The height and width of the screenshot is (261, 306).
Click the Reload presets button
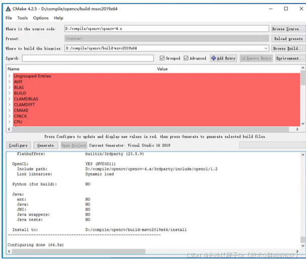(288, 38)
